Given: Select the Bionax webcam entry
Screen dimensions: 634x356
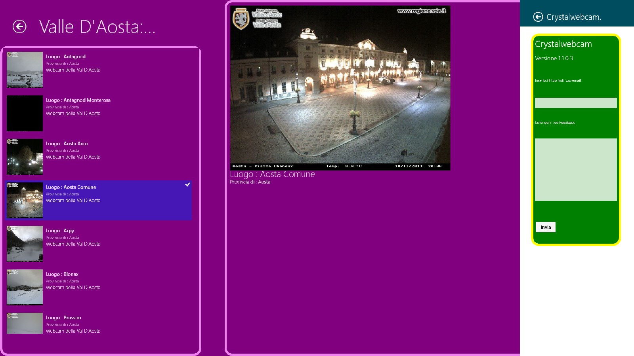Looking at the screenshot, I should (x=99, y=287).
